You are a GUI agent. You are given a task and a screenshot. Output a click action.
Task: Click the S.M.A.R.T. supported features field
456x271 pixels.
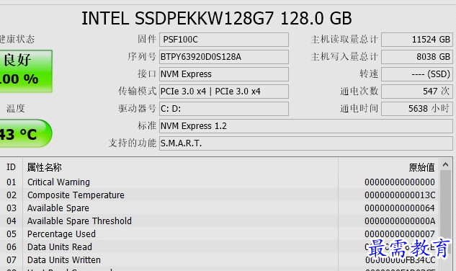[x=306, y=143]
